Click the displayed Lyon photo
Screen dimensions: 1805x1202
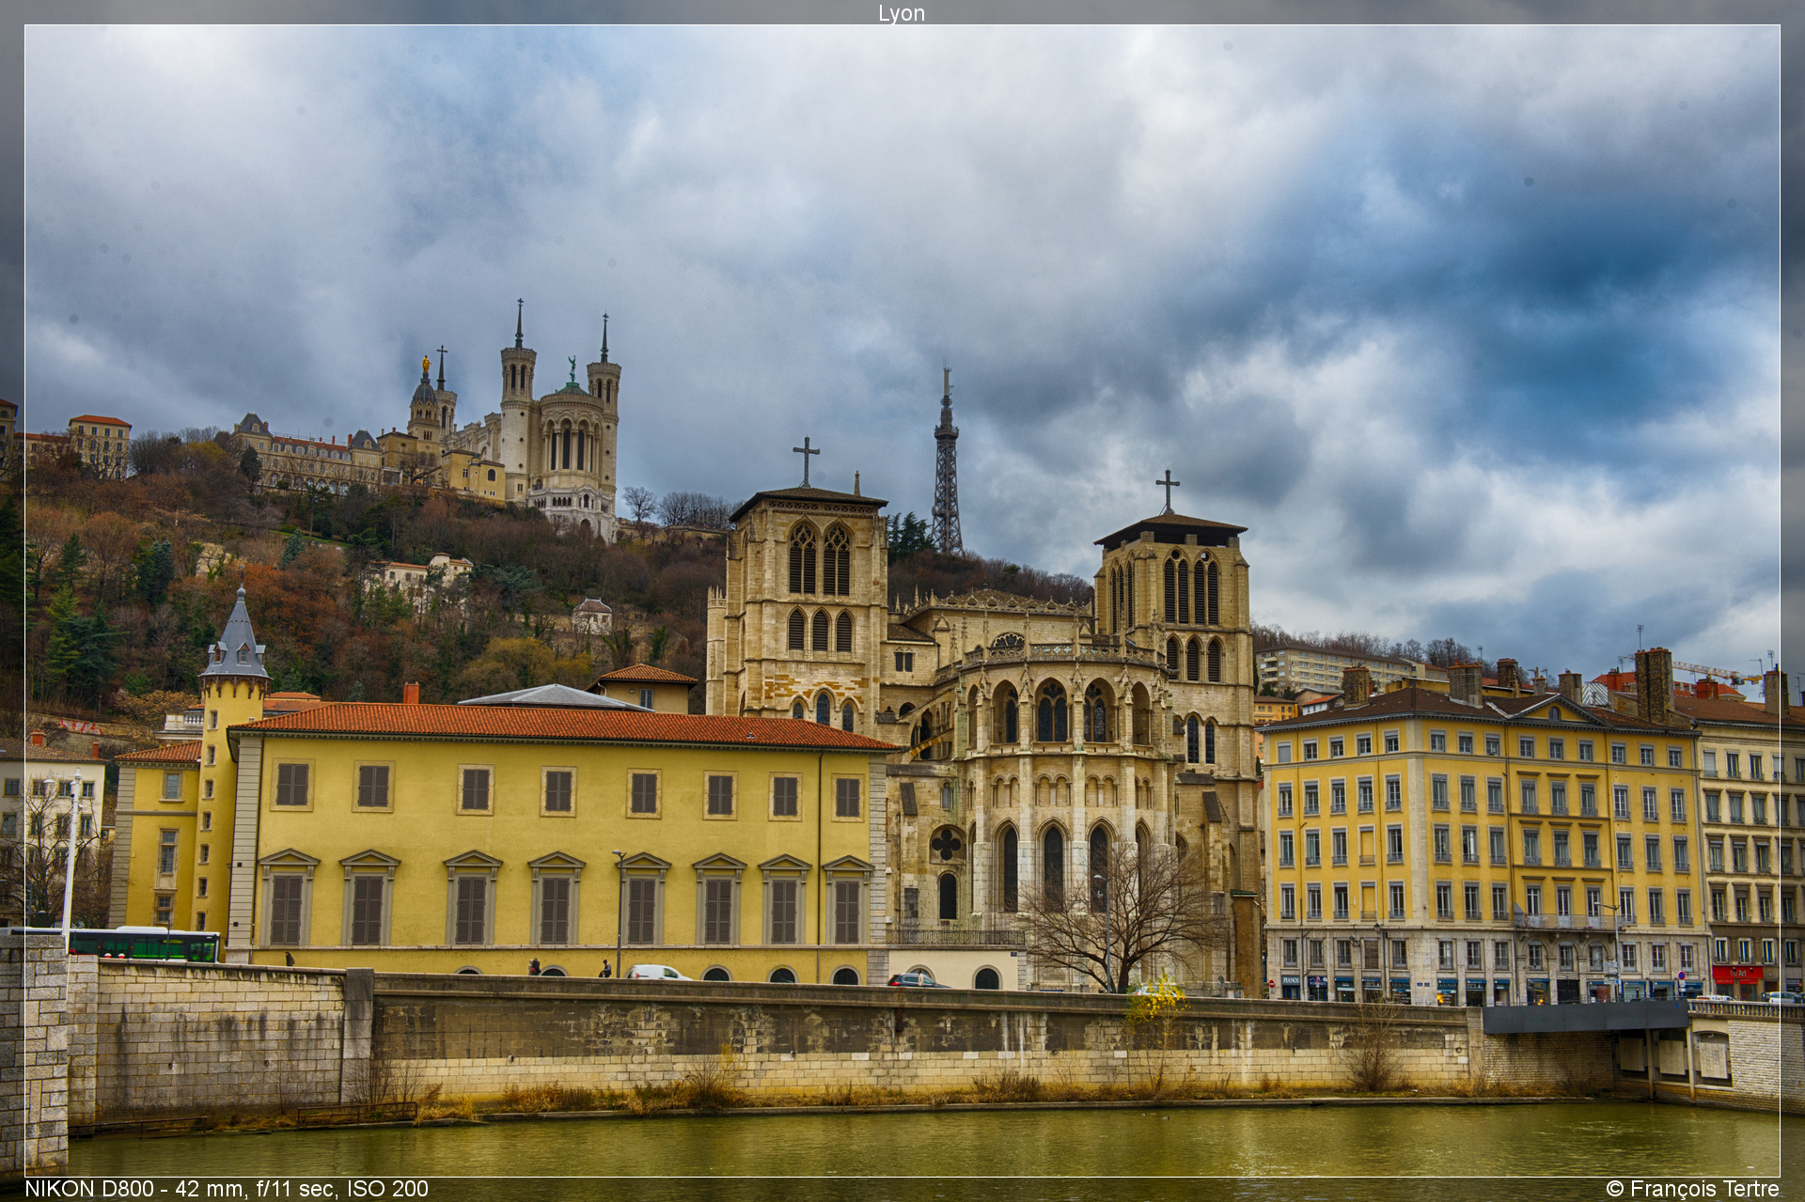pyautogui.click(x=902, y=601)
